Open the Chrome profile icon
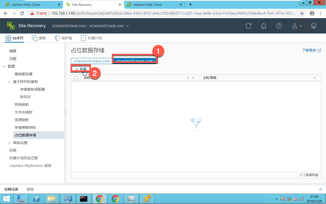326x204 pixels. [312, 13]
